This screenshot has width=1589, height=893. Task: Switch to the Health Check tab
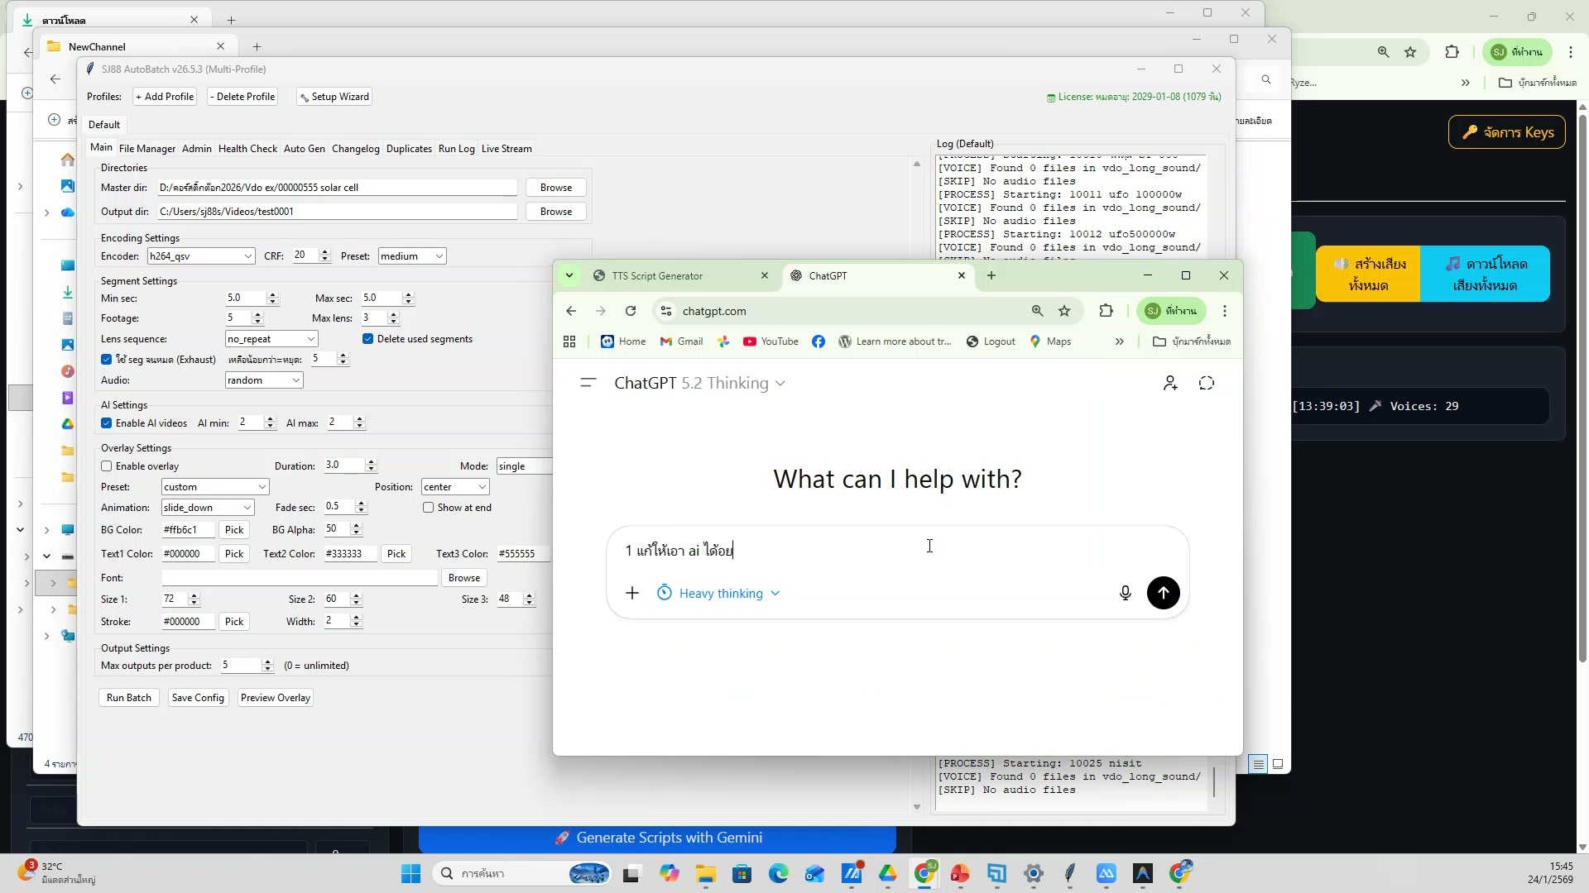pos(247,149)
